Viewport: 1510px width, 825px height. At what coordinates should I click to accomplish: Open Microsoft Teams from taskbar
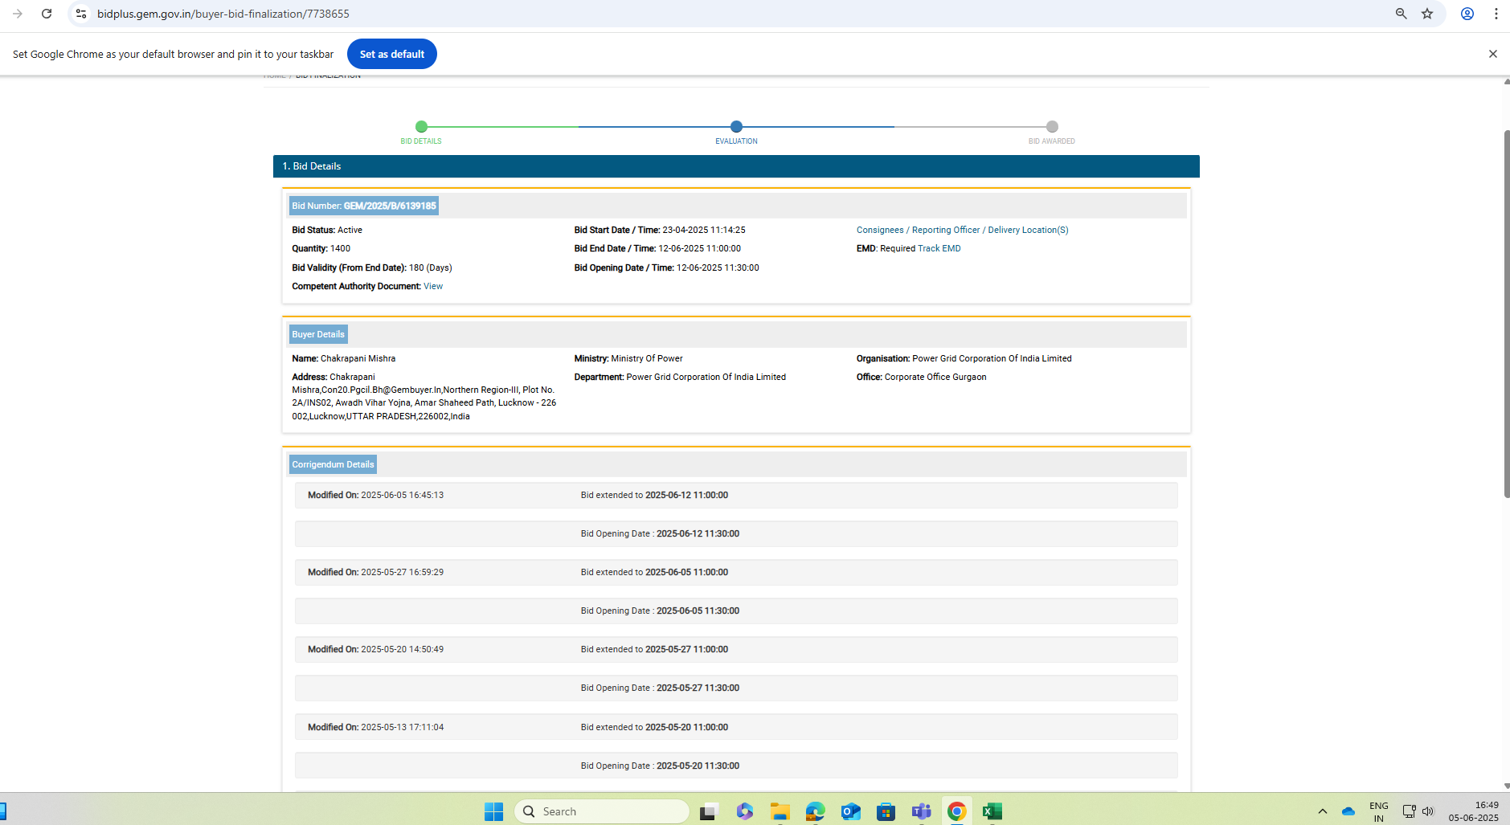(921, 811)
